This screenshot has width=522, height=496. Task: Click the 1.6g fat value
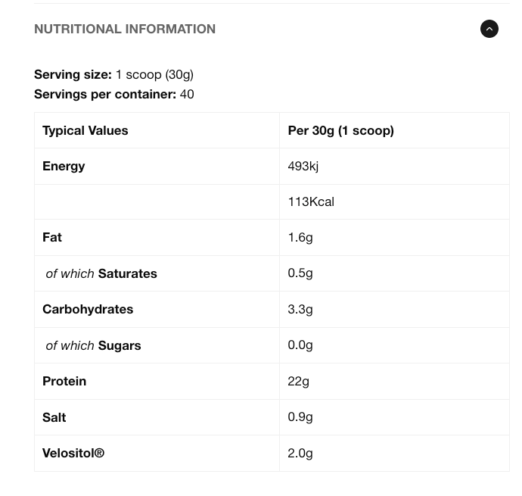click(300, 237)
